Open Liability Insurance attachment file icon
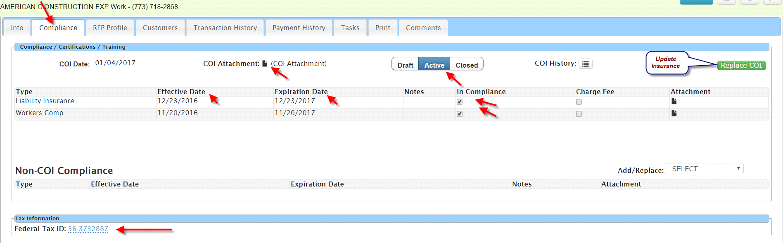This screenshot has width=783, height=243. click(674, 101)
